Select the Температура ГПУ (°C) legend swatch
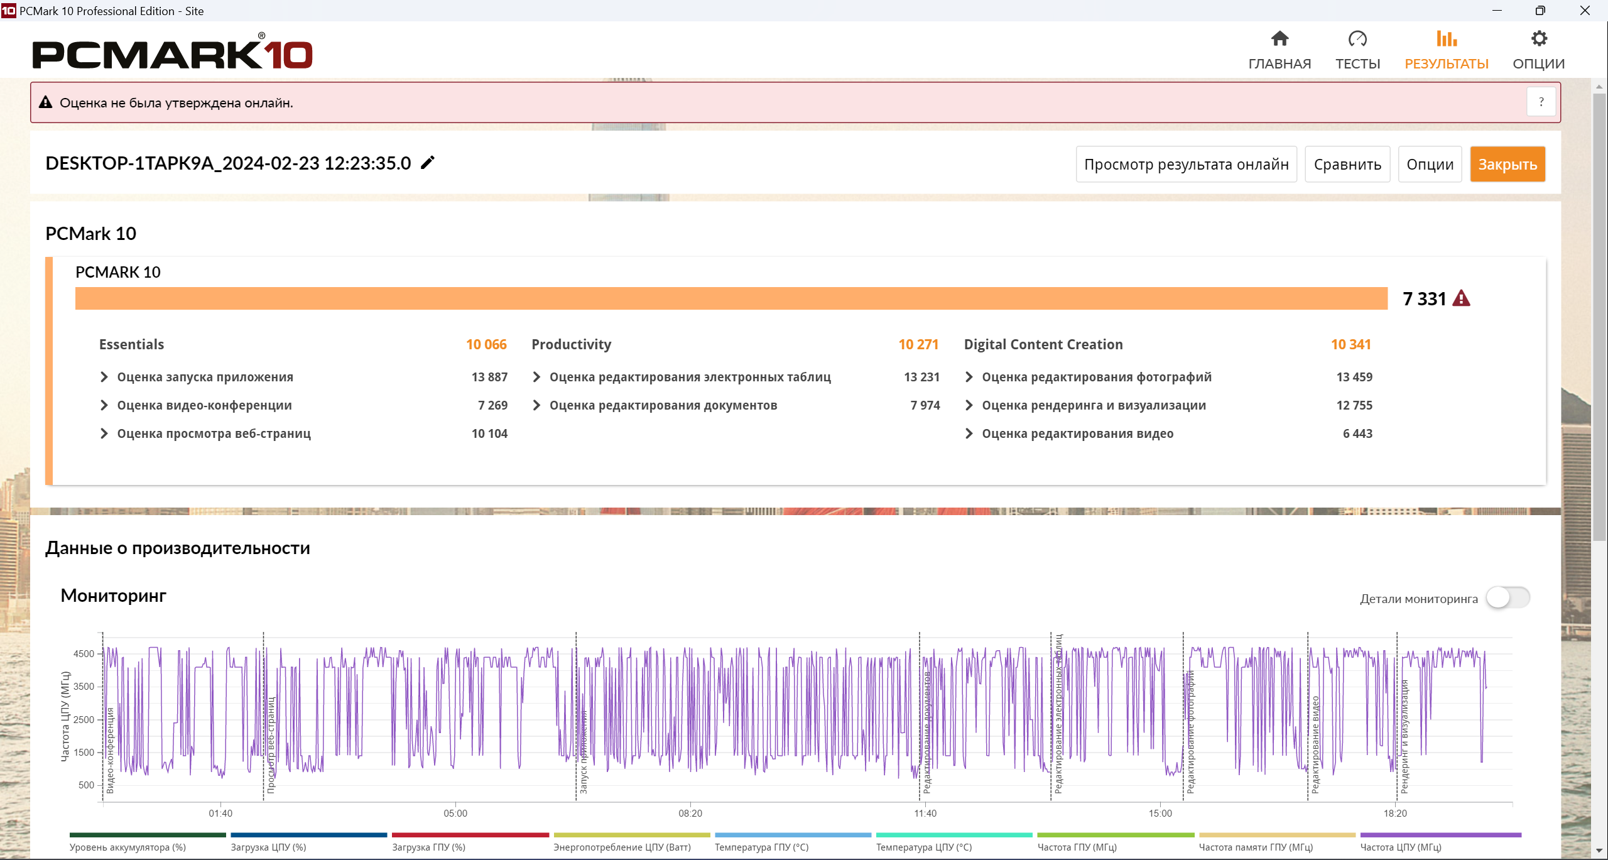The height and width of the screenshot is (860, 1608). (793, 835)
